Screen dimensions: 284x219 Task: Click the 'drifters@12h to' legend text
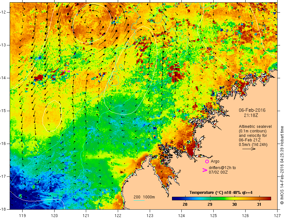pyautogui.click(x=222, y=168)
